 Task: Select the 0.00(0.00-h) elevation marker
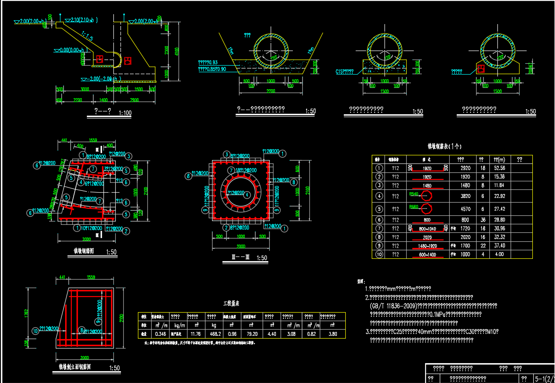pos(71,50)
